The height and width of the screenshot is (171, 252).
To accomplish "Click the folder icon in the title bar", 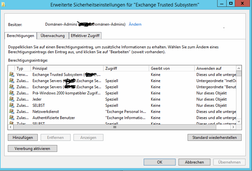I will (3, 5).
